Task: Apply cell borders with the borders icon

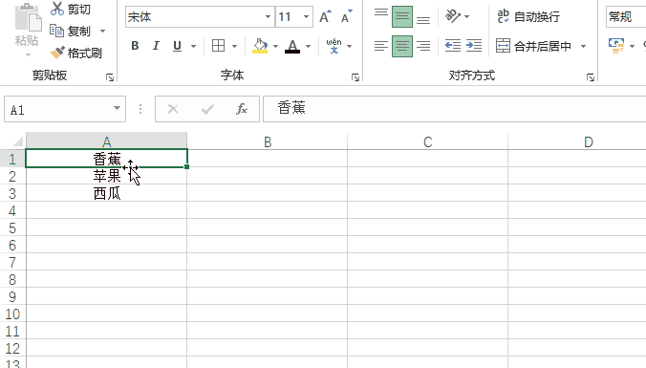Action: pyautogui.click(x=218, y=46)
